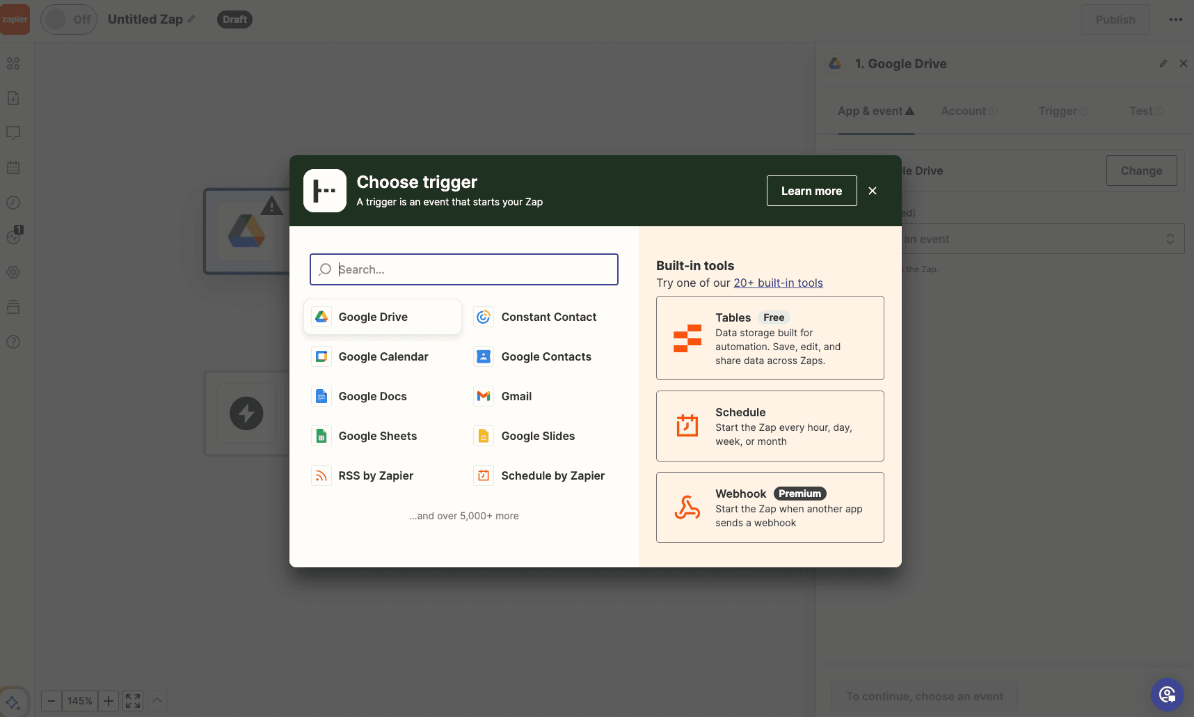
Task: Open the apps grid in the left sidebar
Action: [13, 63]
